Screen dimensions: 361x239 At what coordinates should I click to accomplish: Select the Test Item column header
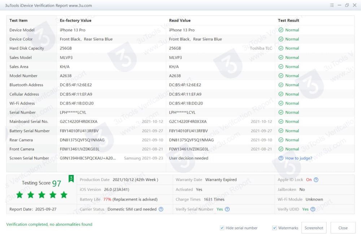[x=18, y=21]
